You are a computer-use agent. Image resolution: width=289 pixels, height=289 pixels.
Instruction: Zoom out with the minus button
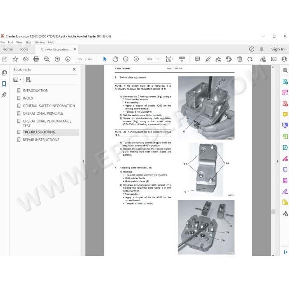126,59
